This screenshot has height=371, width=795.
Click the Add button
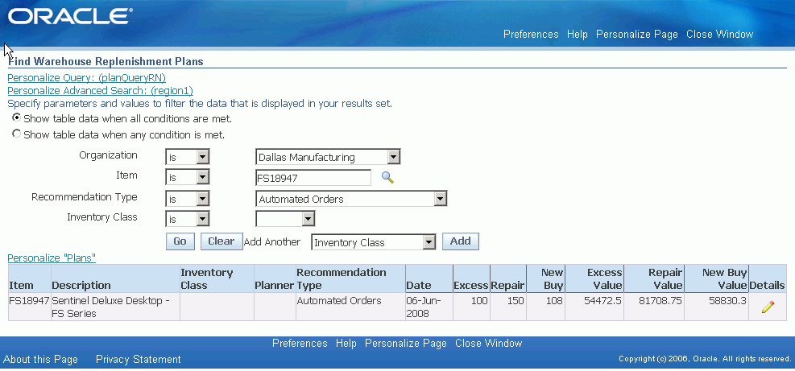pyautogui.click(x=461, y=241)
